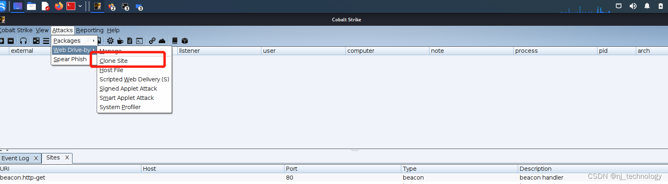Viewport: 668px width, 184px height.
Task: Expand the terminal dropdown arrow in taskbar
Action: (80, 6)
